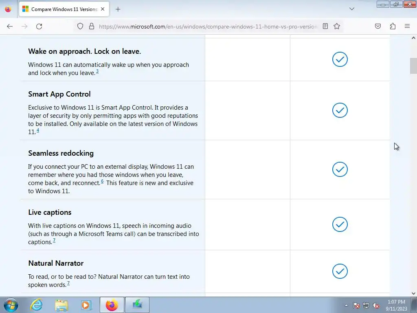Bookmark this page with the star
The width and height of the screenshot is (417, 313).
pos(337,26)
